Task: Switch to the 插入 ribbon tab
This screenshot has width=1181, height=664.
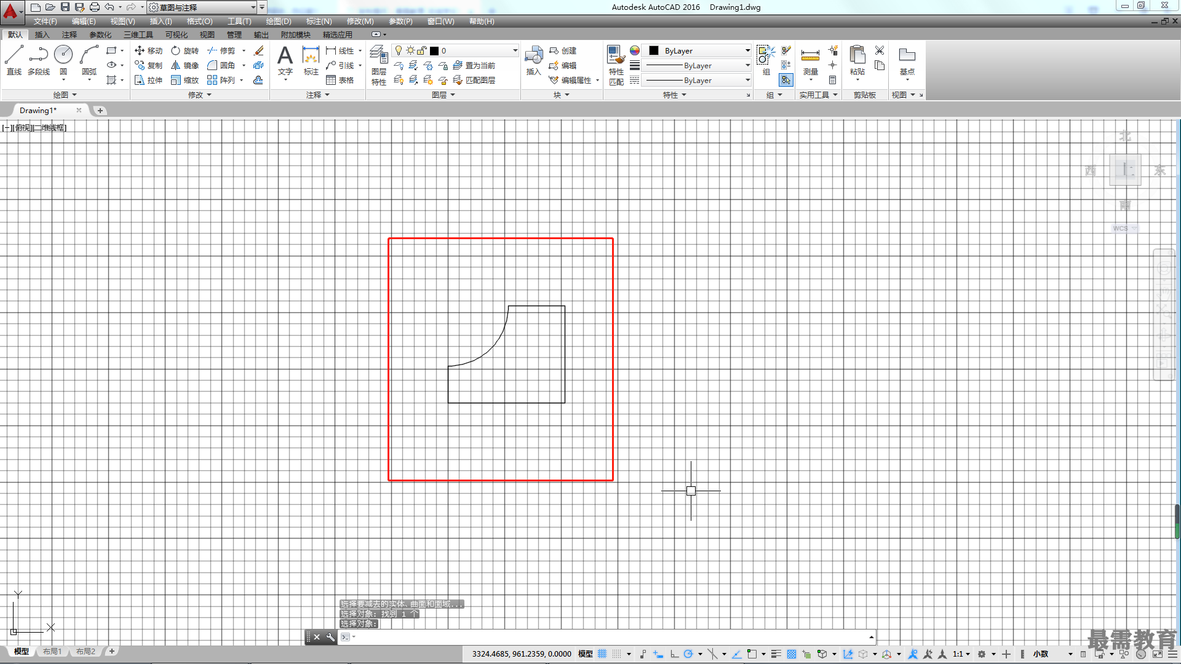Action: coord(42,35)
